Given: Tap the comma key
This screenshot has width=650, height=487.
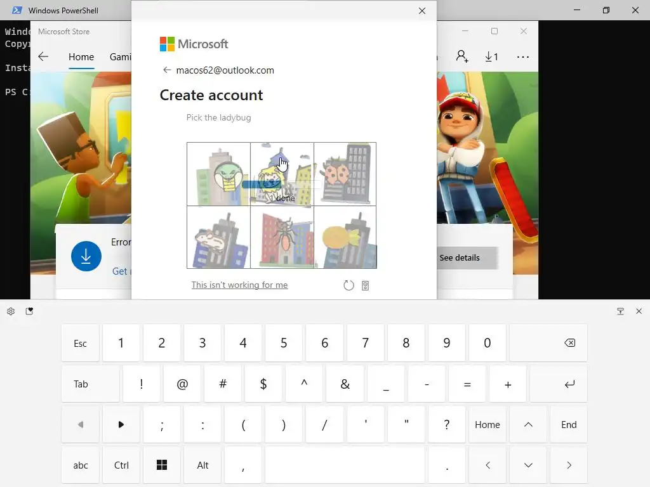Looking at the screenshot, I should click(243, 465).
